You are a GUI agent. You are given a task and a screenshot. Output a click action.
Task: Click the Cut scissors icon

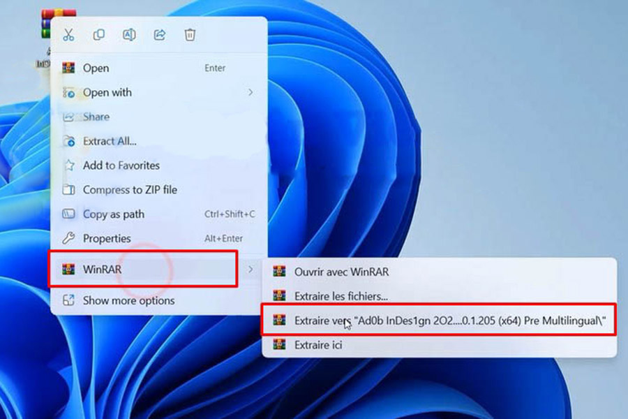[x=68, y=35]
